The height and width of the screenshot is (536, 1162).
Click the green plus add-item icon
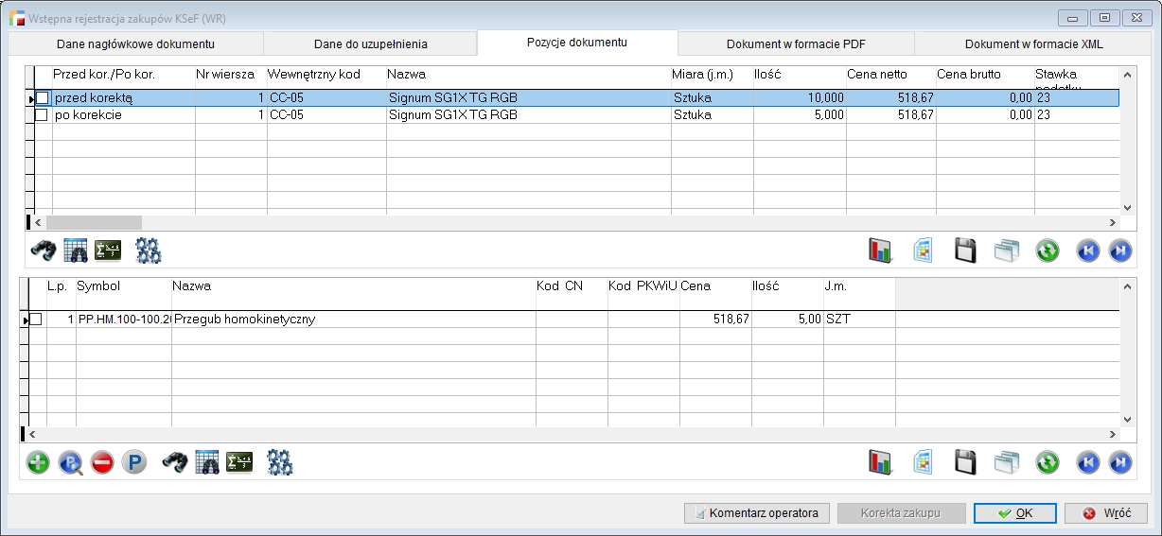pyautogui.click(x=38, y=462)
